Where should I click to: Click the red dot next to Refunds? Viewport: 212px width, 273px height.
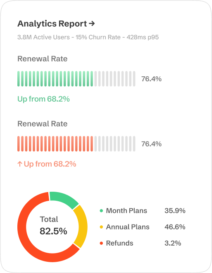coord(101,243)
